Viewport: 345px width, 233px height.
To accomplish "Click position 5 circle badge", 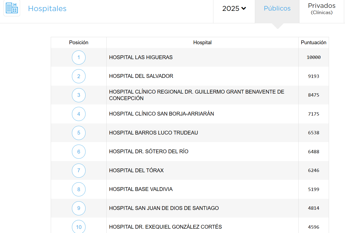I will (x=79, y=133).
